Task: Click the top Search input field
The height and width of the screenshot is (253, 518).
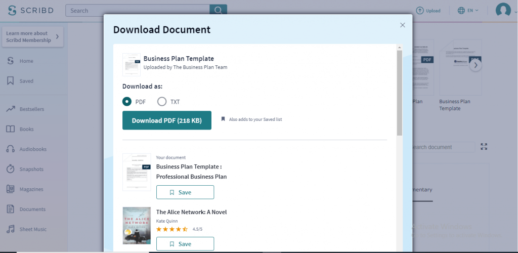Action: pyautogui.click(x=138, y=10)
